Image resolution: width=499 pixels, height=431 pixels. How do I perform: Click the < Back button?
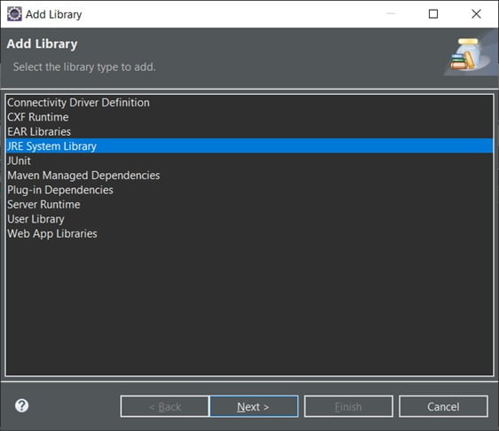[165, 406]
